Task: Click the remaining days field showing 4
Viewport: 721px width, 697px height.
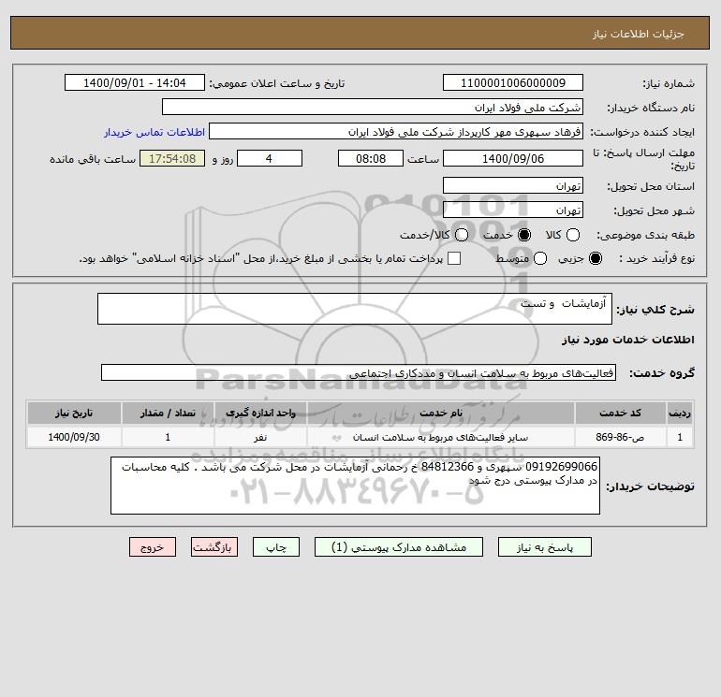Action: (269, 158)
